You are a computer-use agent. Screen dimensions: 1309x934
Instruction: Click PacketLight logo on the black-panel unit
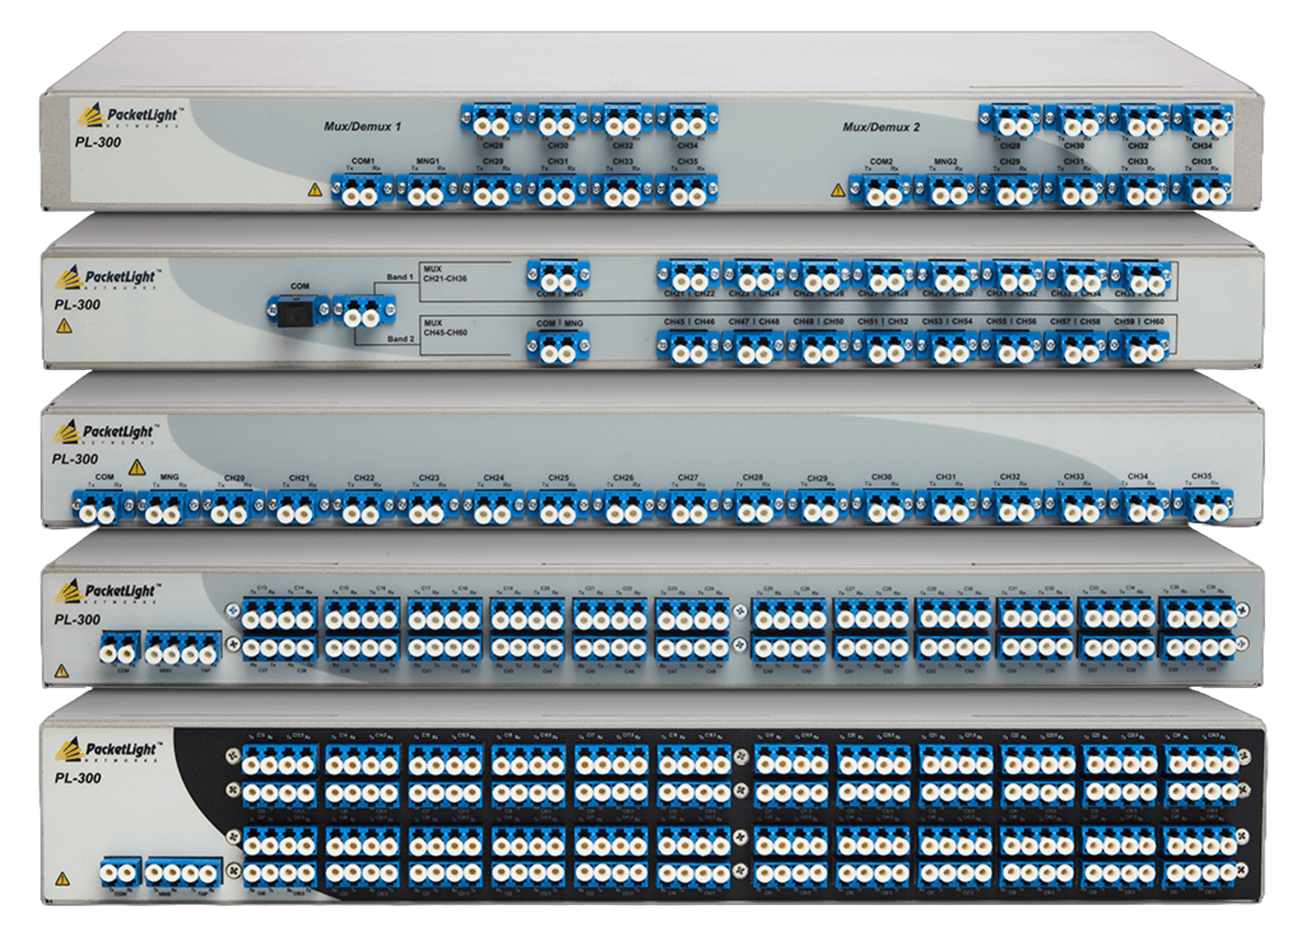point(109,750)
